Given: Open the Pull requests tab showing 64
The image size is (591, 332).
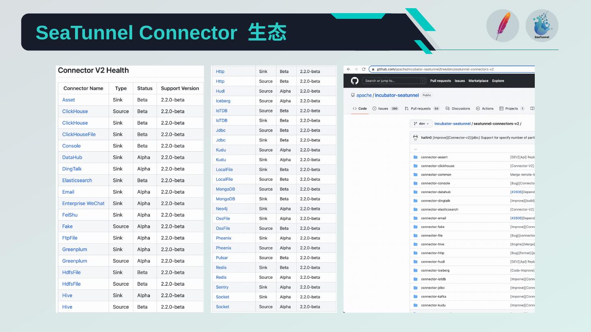Looking at the screenshot, I should [x=422, y=109].
